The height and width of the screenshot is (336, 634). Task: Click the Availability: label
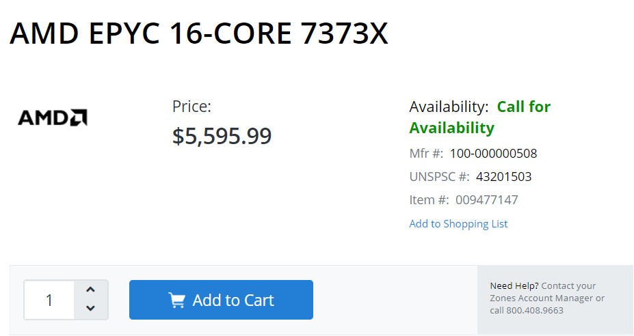click(x=449, y=107)
